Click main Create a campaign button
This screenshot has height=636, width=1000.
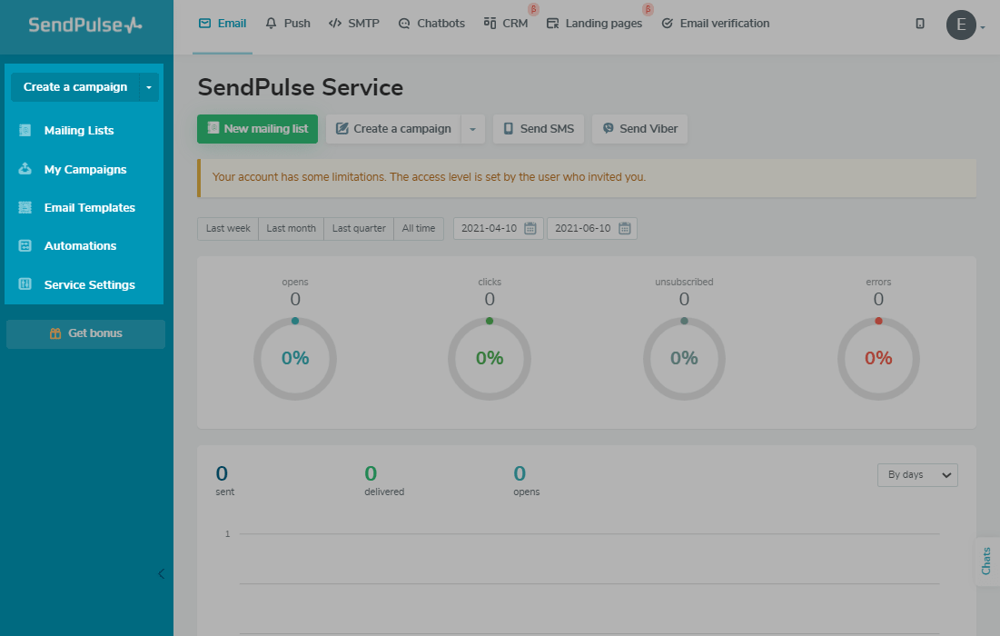tap(393, 129)
